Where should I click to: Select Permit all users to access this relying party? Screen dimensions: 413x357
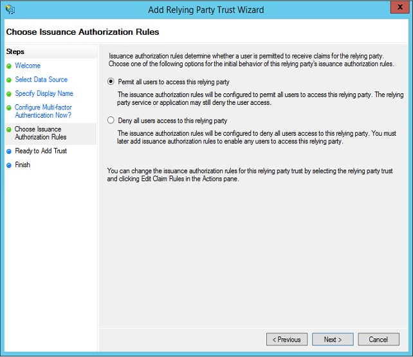[x=111, y=82]
